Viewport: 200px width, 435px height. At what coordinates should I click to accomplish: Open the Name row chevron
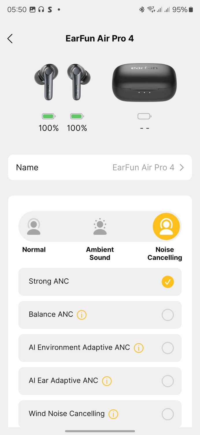click(x=182, y=167)
